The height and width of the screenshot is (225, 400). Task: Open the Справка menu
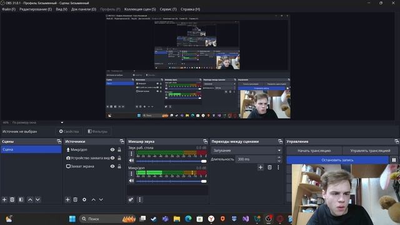click(x=190, y=9)
